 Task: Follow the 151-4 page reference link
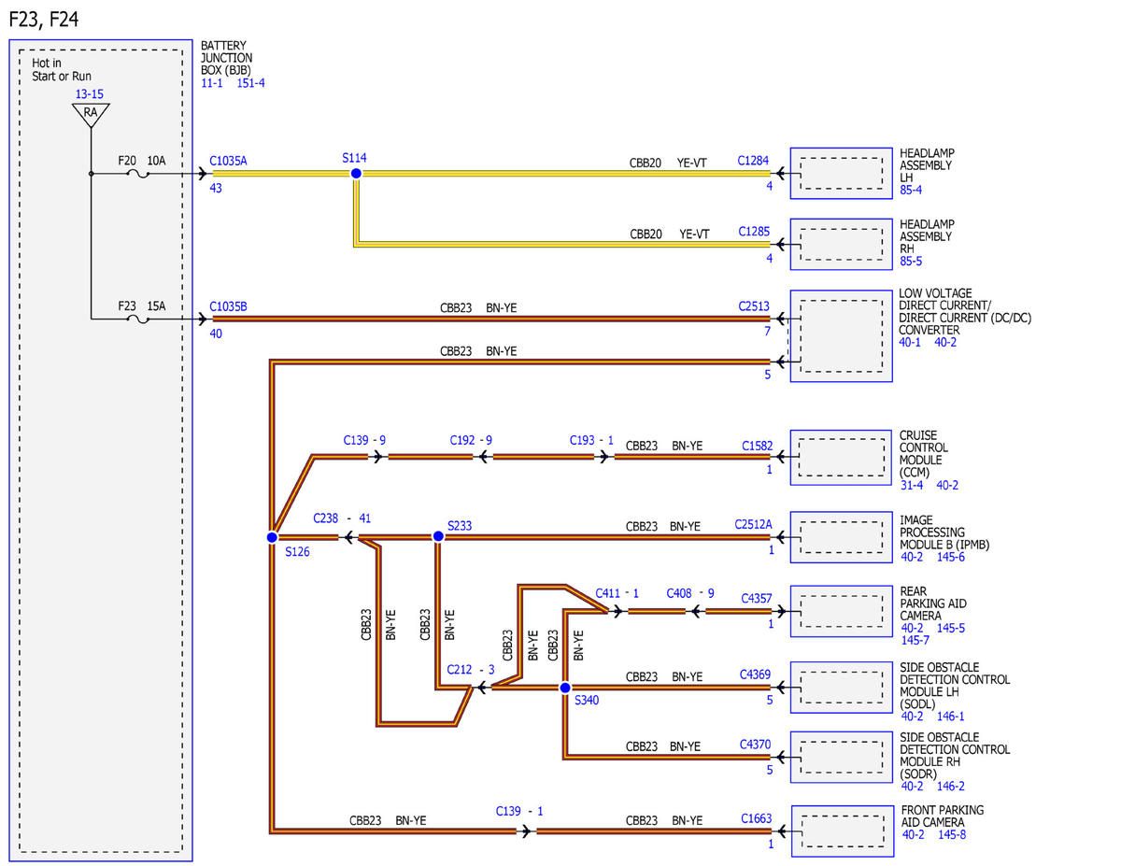click(x=251, y=82)
